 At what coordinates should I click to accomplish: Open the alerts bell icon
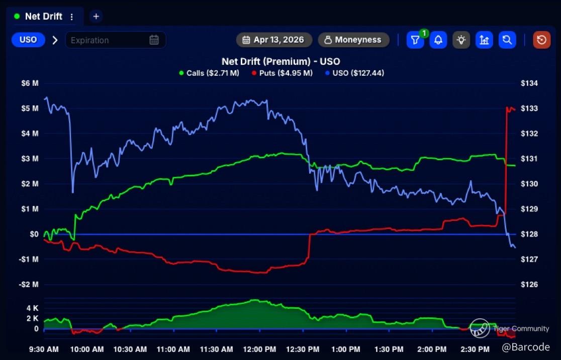tap(438, 40)
